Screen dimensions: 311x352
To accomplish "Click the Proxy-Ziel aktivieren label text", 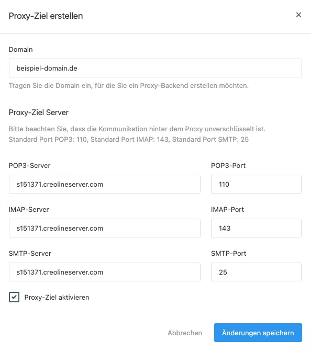I will (x=57, y=297).
